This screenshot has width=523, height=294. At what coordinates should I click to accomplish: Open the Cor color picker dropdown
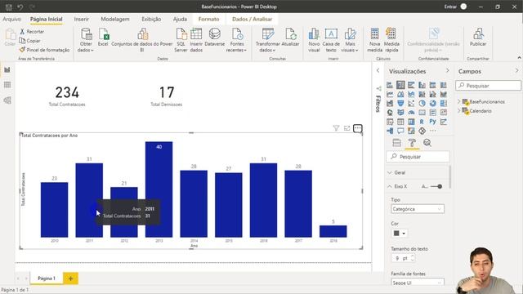point(400,234)
